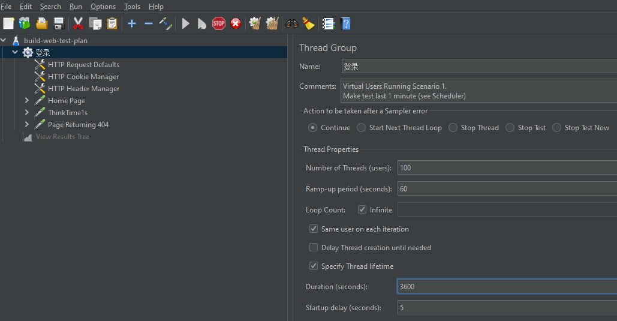Click the View Results Tree chart icon
The width and height of the screenshot is (617, 321).
pyautogui.click(x=28, y=137)
